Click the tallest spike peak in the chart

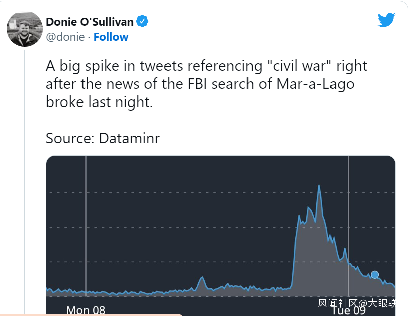319,186
